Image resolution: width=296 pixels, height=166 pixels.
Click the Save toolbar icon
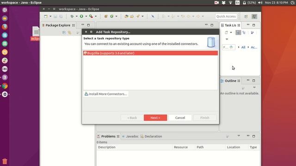[x=55, y=17]
